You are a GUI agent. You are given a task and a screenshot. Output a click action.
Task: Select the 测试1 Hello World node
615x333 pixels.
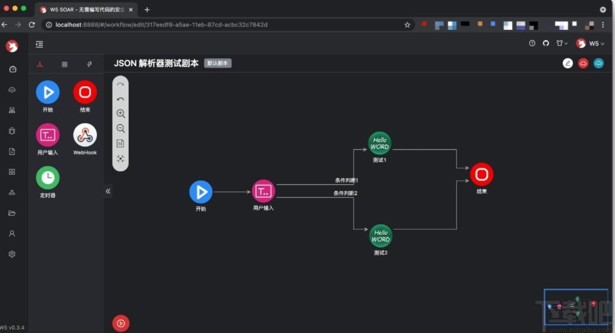[379, 143]
